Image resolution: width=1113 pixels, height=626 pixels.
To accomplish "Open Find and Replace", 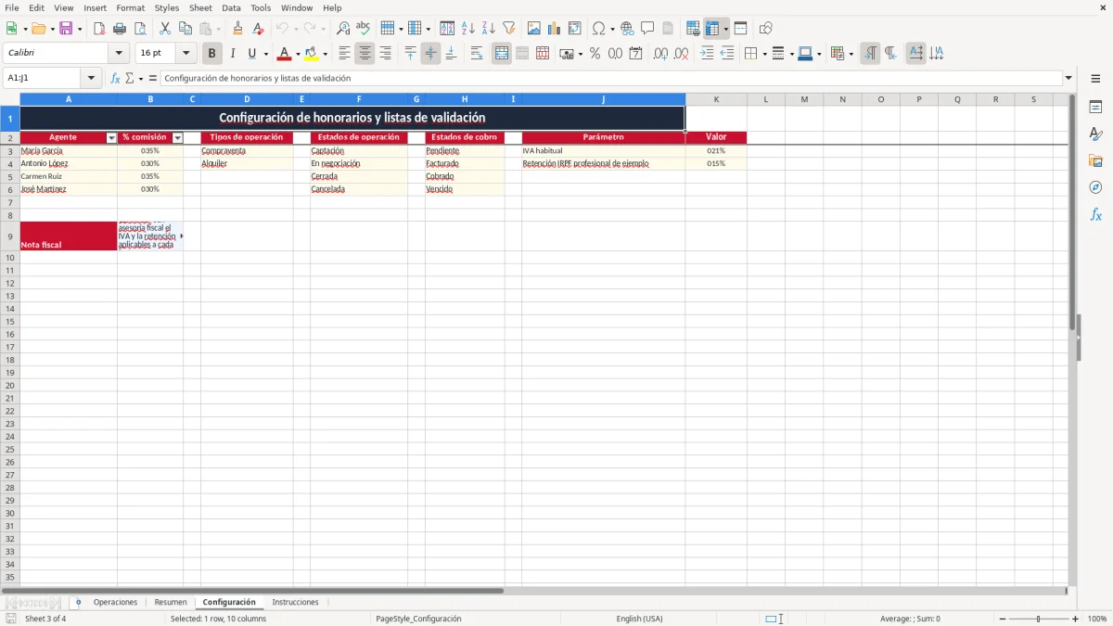I will point(343,29).
